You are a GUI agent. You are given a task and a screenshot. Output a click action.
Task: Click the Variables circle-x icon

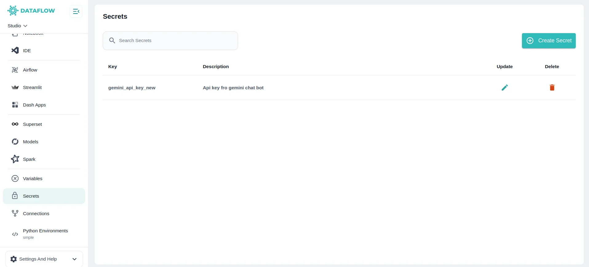(x=15, y=179)
